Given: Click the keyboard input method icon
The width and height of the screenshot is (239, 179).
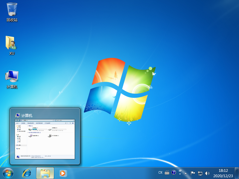Looking at the screenshot, I should coord(167,173).
